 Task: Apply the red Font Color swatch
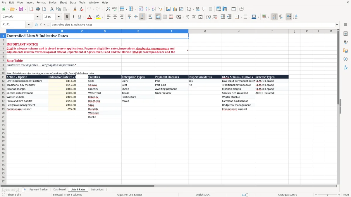click(x=90, y=17)
